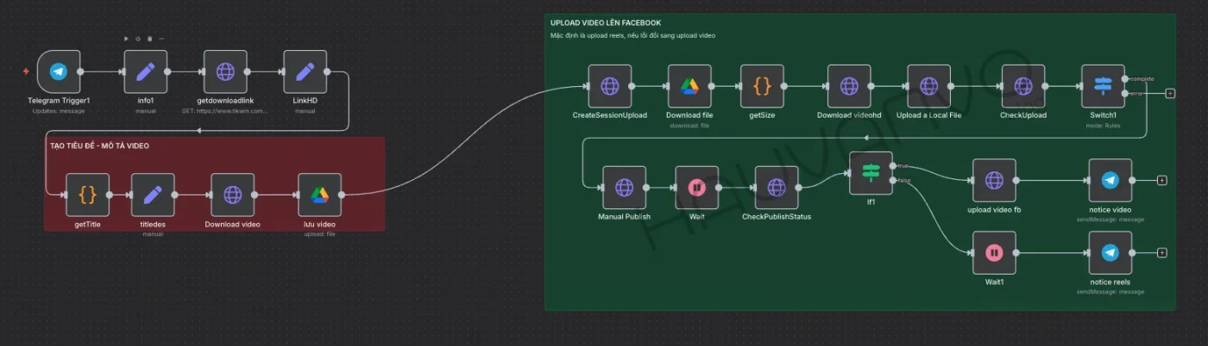
Task: Open the titledes edit node
Action: tap(153, 195)
